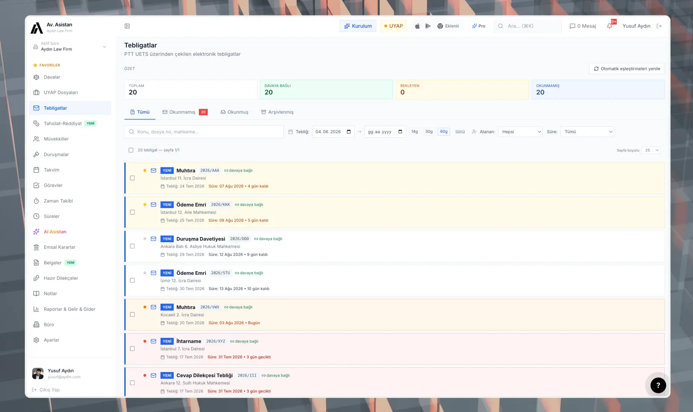Image resolution: width=693 pixels, height=412 pixels.
Task: Select the 30g date range filter
Action: (x=429, y=132)
